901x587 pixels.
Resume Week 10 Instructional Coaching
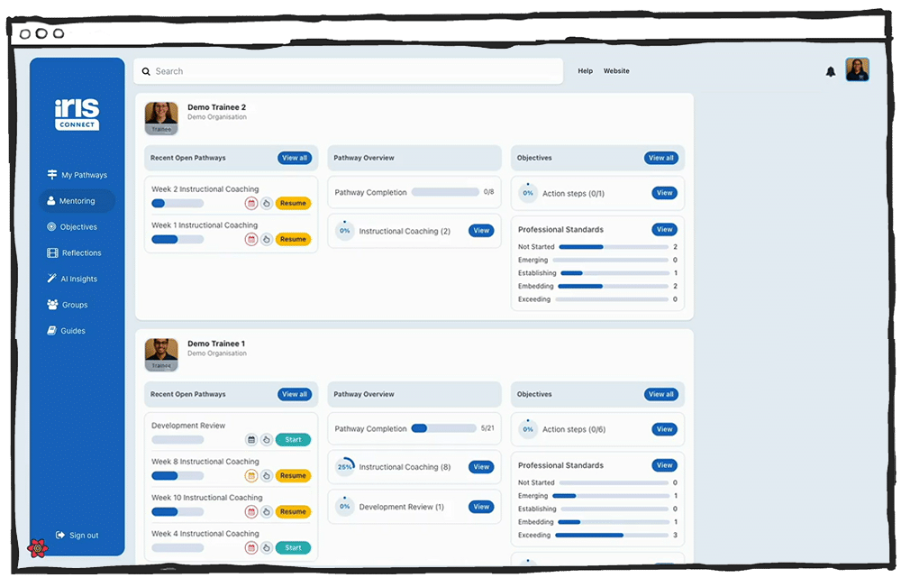click(293, 511)
